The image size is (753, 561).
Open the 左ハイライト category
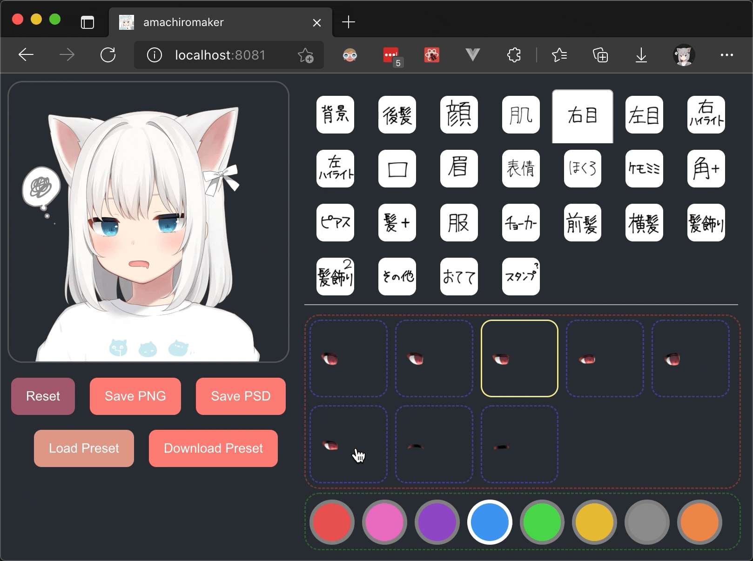click(x=335, y=169)
